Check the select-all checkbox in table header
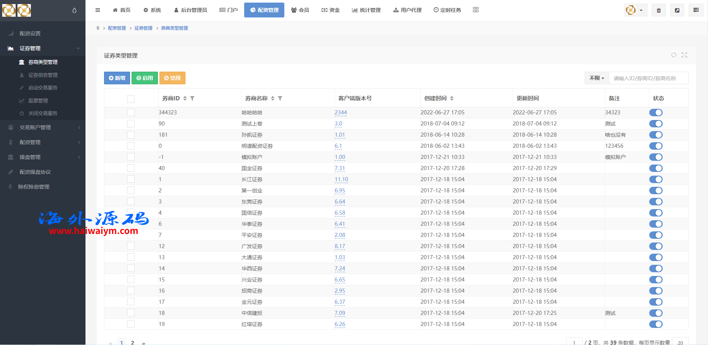The width and height of the screenshot is (708, 345). click(131, 99)
